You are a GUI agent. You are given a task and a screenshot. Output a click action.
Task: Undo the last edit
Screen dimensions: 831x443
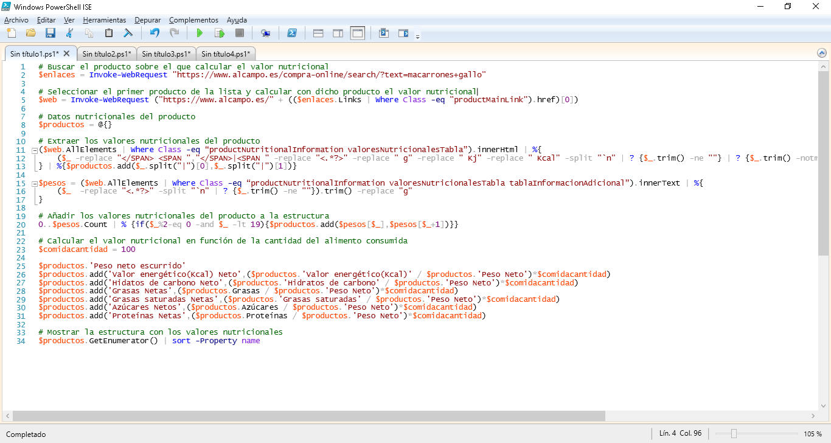(x=155, y=33)
